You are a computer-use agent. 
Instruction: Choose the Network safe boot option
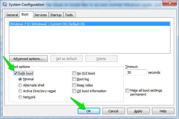[x=20, y=97]
